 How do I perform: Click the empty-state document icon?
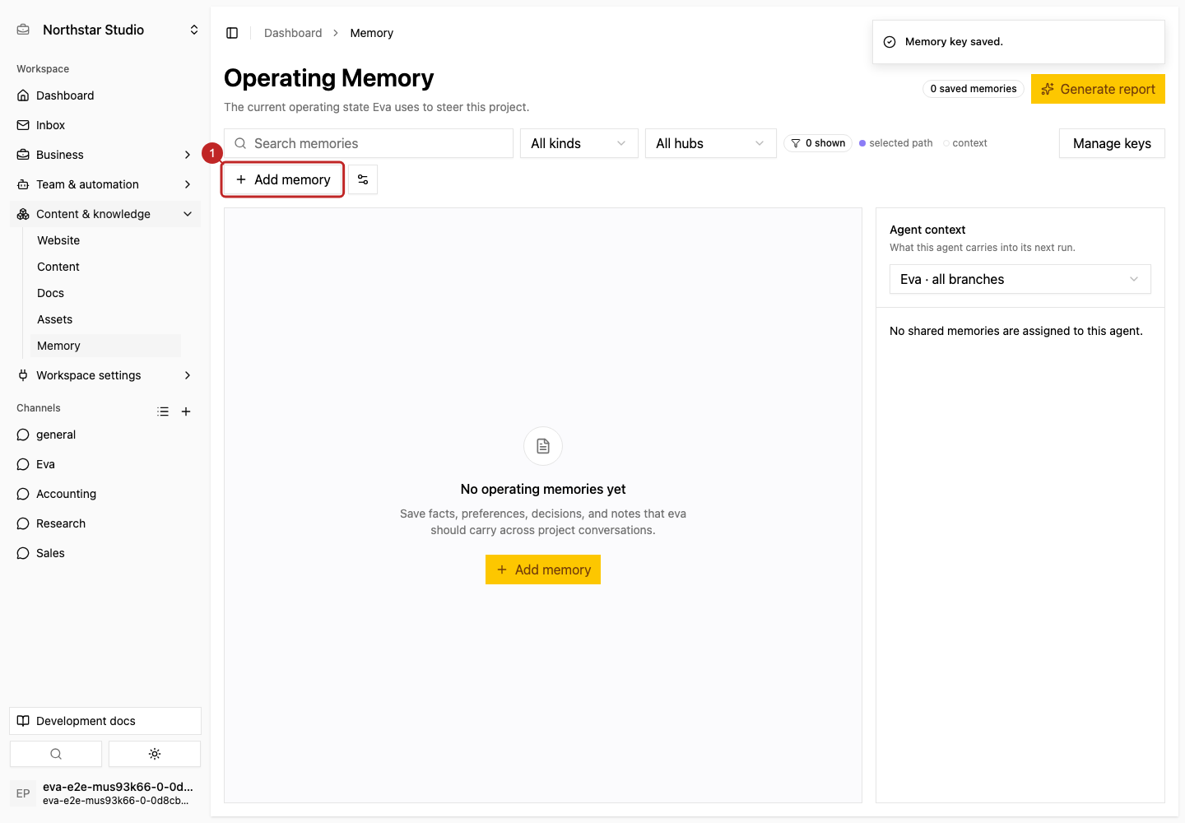pyautogui.click(x=543, y=446)
